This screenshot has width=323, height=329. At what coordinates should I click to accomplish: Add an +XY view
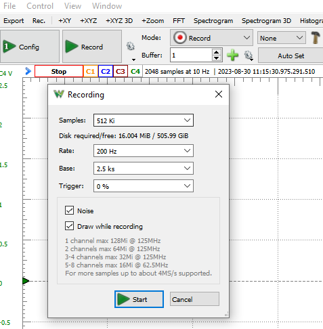click(64, 21)
